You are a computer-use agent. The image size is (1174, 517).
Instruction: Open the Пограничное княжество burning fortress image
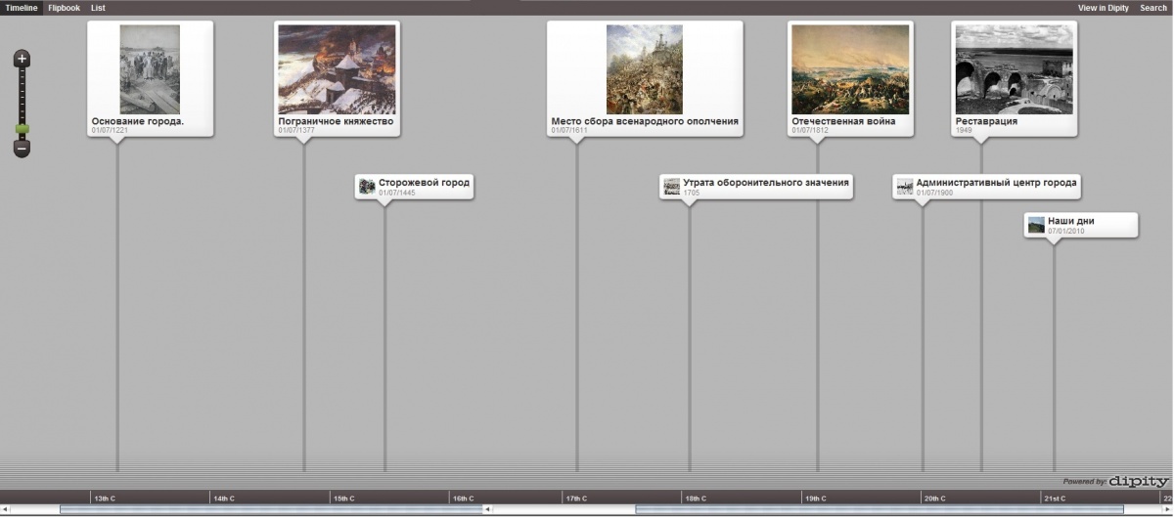[x=337, y=69]
